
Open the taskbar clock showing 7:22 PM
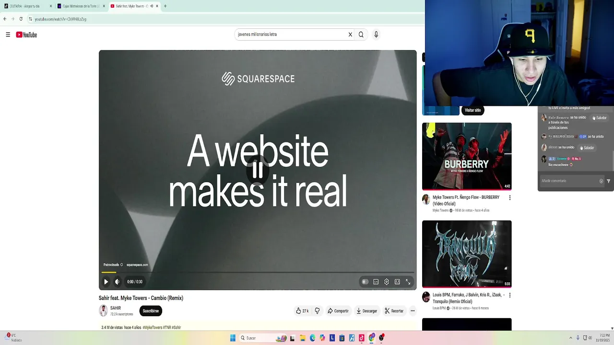click(x=604, y=338)
